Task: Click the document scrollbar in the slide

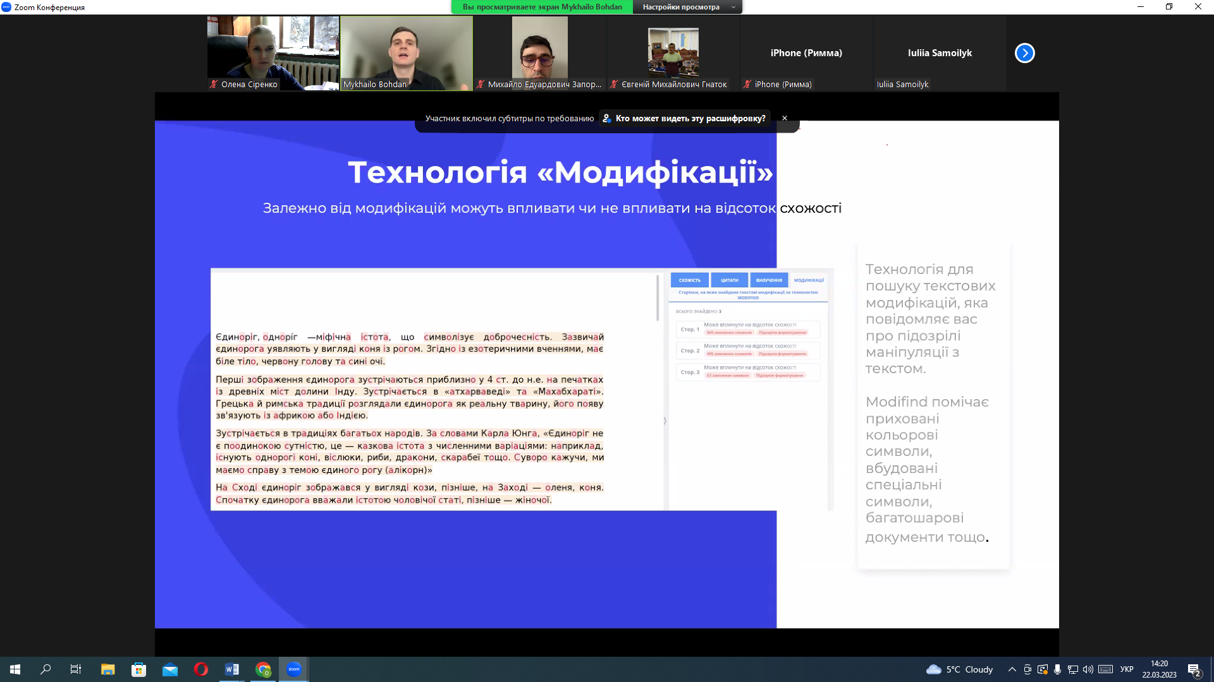Action: (x=658, y=298)
